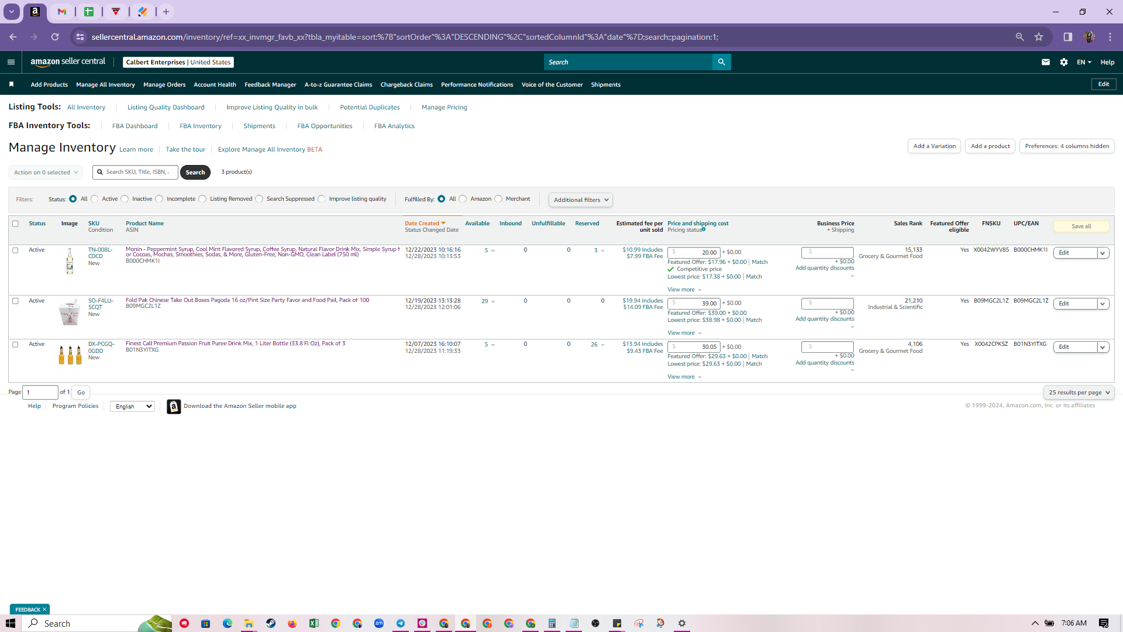The height and width of the screenshot is (632, 1123).
Task: Select the Search Suppressed radio button
Action: click(259, 199)
